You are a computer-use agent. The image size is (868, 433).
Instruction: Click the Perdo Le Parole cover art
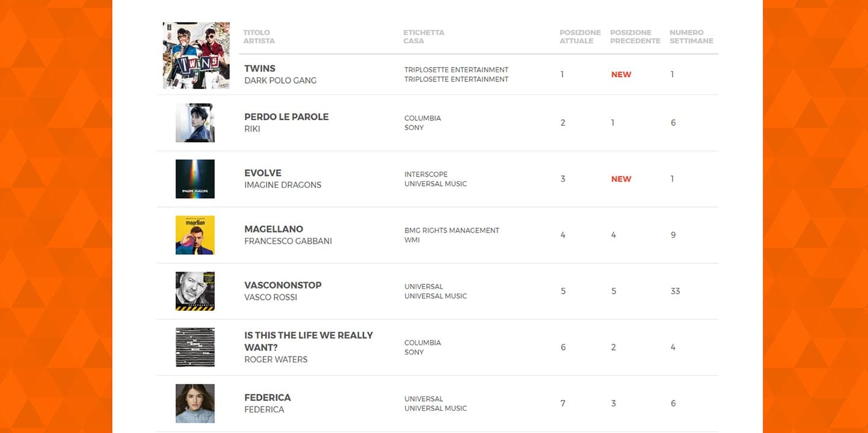tap(195, 123)
